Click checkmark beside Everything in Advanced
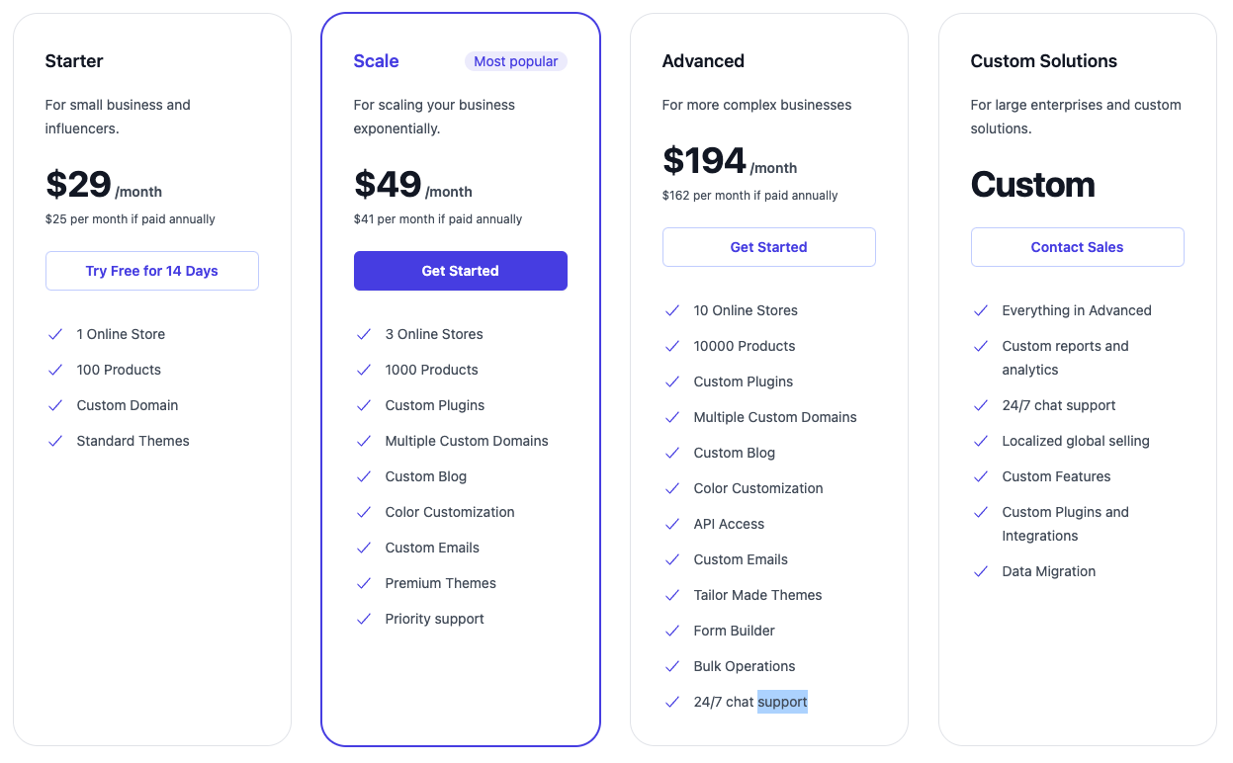Image resolution: width=1233 pixels, height=763 pixels. pyautogui.click(x=981, y=310)
